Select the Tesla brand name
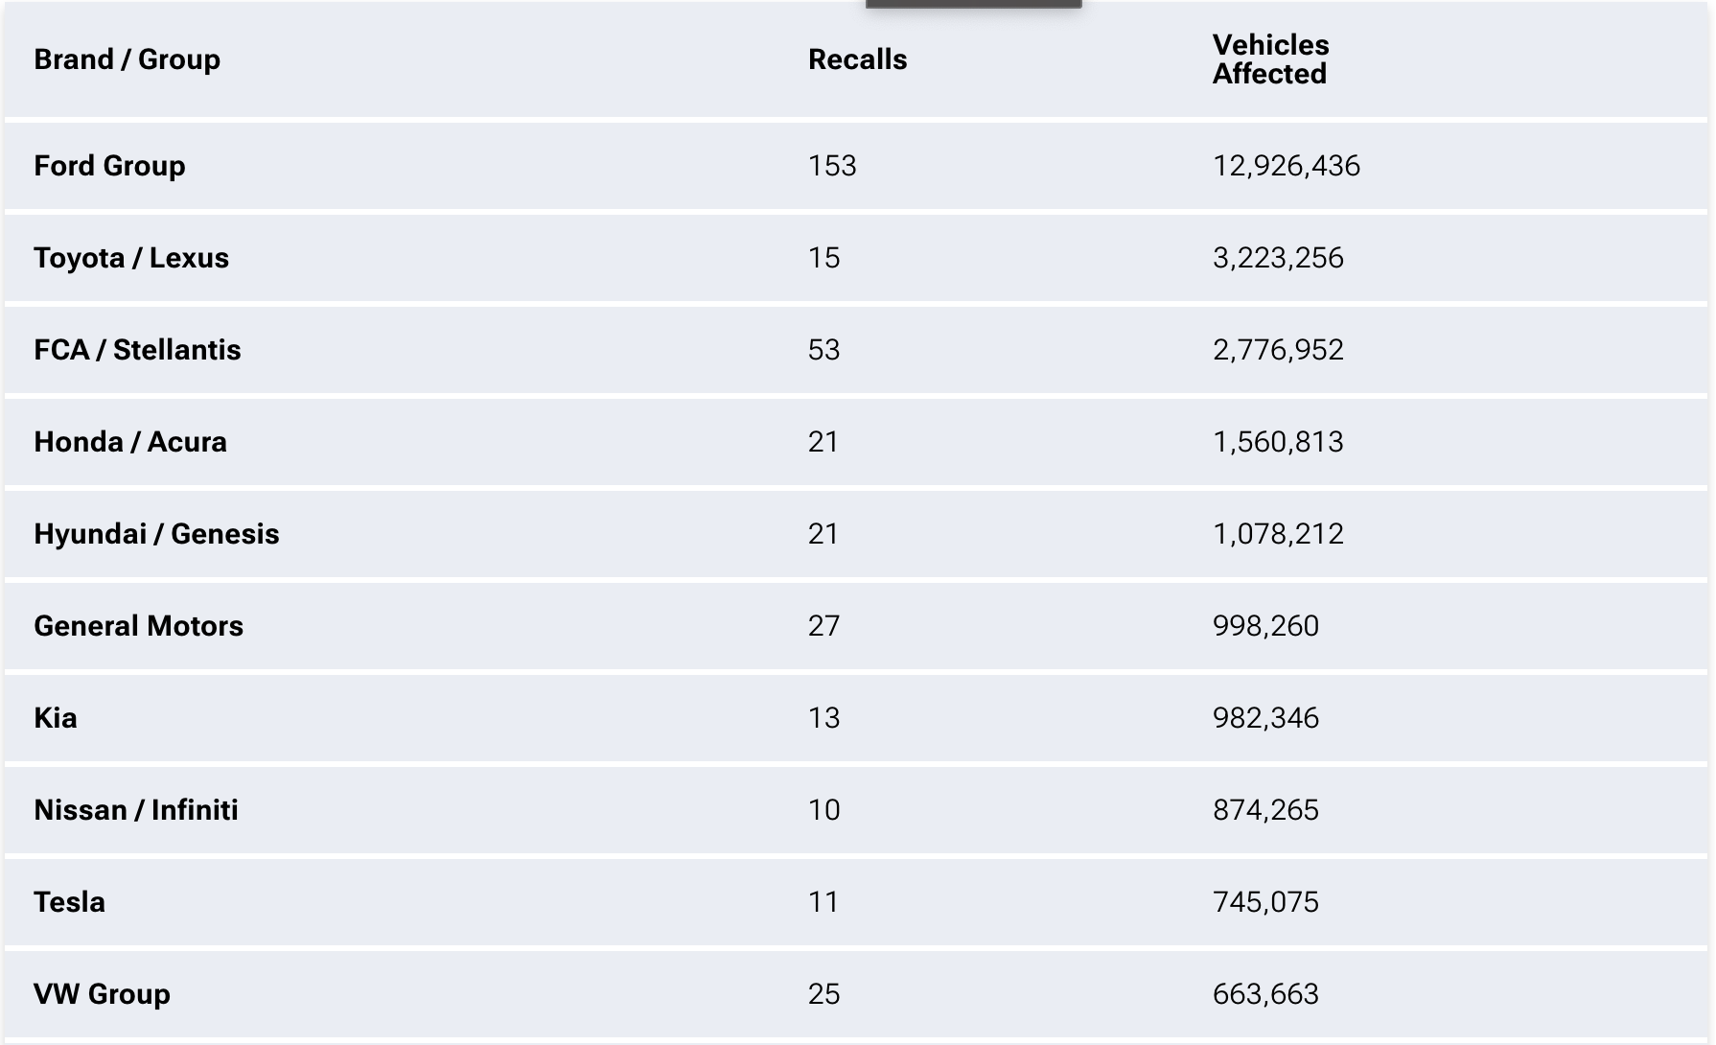The height and width of the screenshot is (1045, 1716). tap(69, 902)
